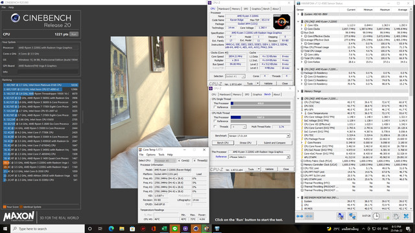
Task: Click HWiNFO remote connection monitor icon
Action: pos(341,216)
